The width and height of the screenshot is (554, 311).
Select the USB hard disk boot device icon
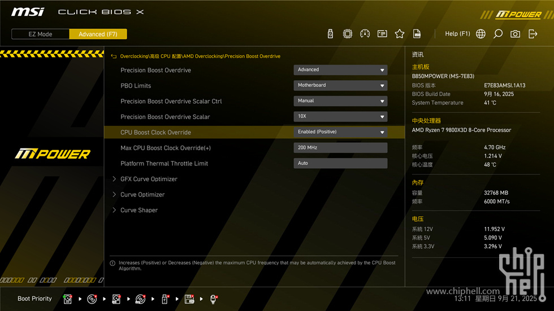tap(116, 299)
